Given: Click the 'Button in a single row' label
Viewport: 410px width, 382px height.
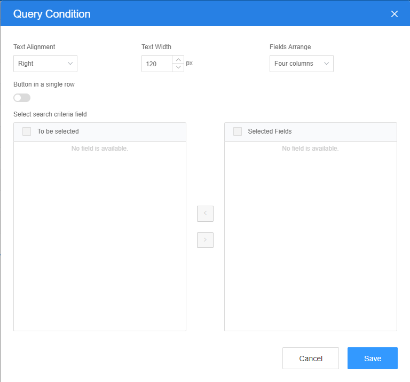Looking at the screenshot, I should tap(44, 84).
